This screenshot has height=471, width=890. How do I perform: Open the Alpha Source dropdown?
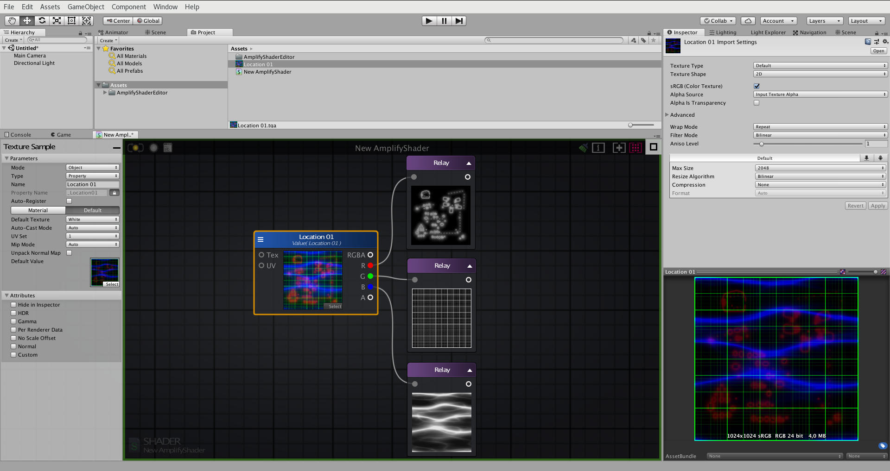820,94
